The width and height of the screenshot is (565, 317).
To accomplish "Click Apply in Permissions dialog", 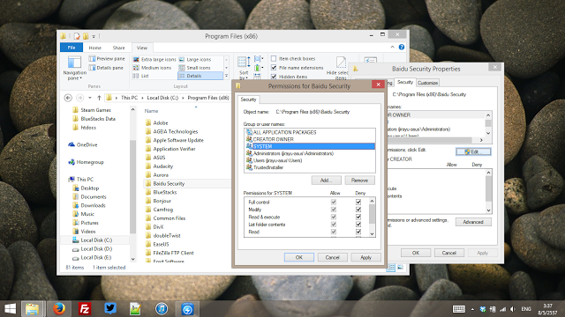I will [365, 257].
